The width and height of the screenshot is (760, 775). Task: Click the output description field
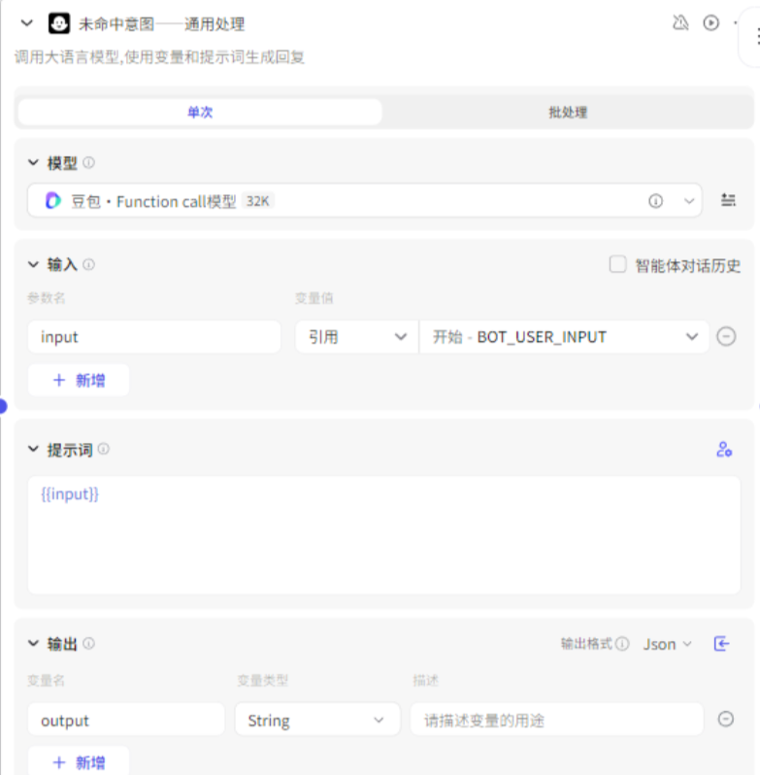[x=556, y=721]
